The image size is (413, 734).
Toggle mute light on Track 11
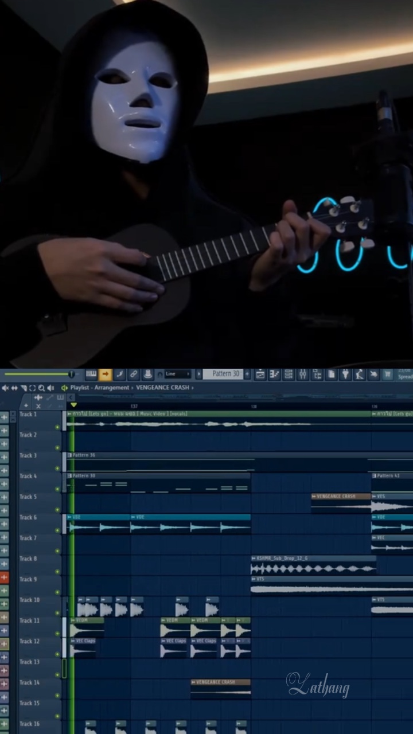click(57, 633)
